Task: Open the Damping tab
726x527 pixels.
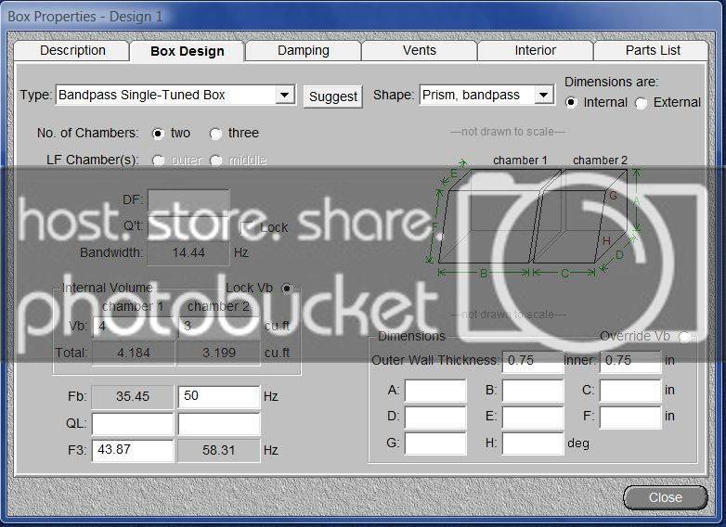Action: [x=304, y=50]
